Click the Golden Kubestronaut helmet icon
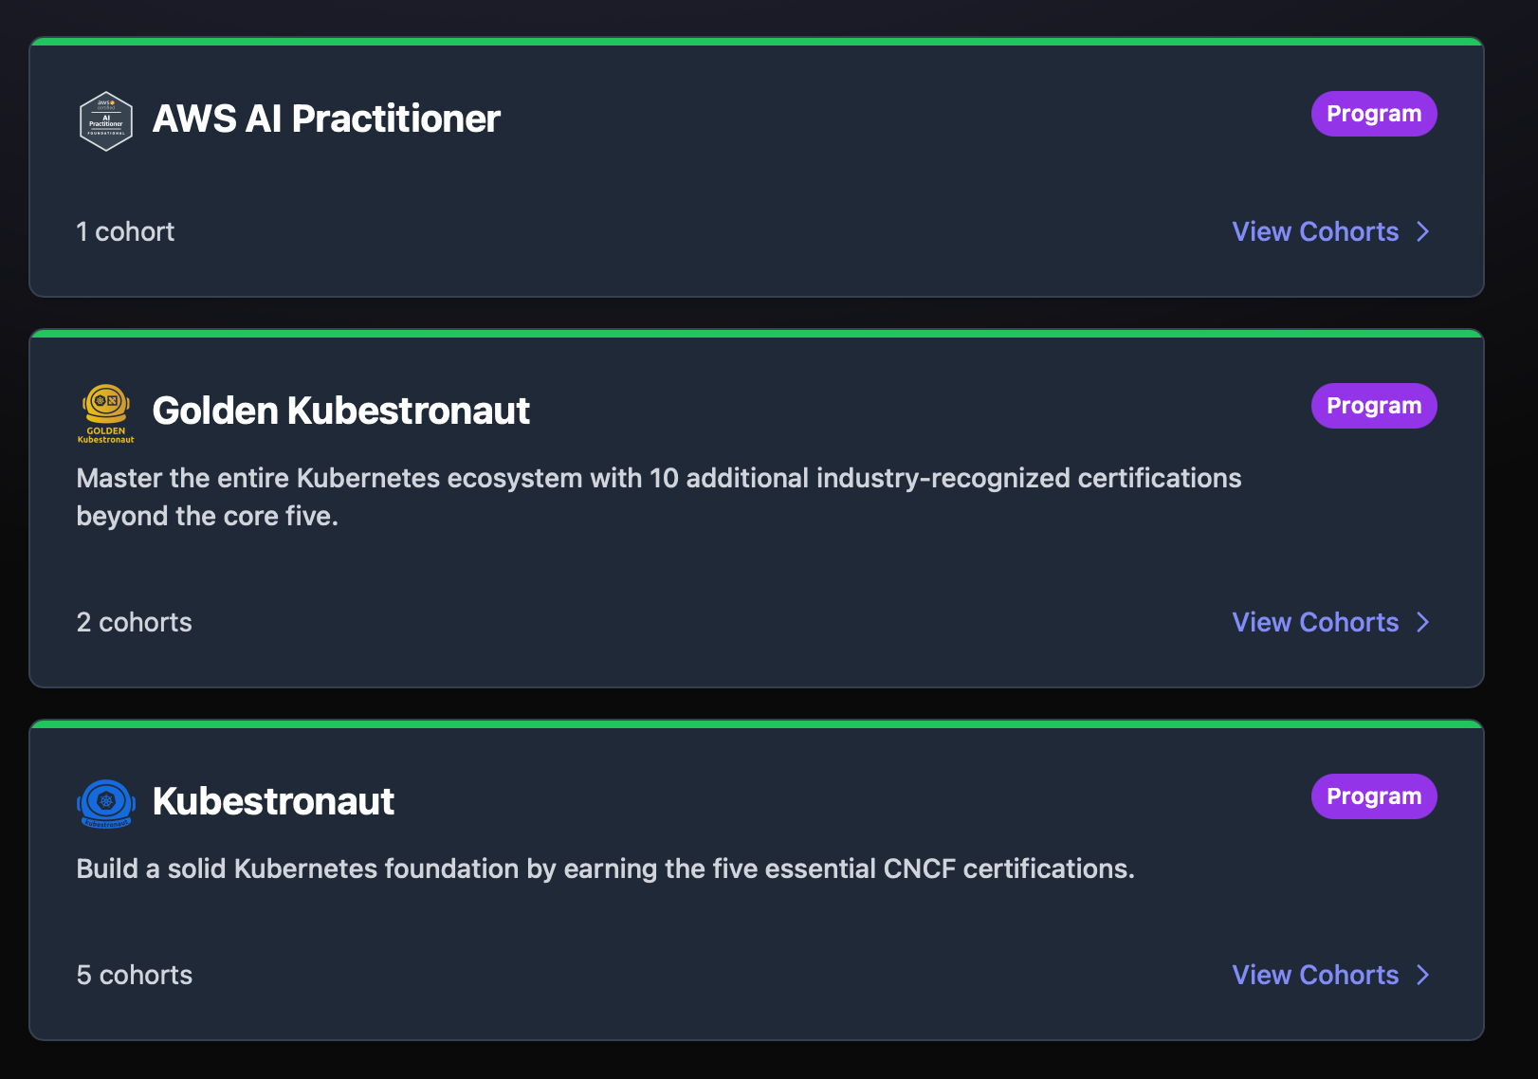 click(x=105, y=412)
